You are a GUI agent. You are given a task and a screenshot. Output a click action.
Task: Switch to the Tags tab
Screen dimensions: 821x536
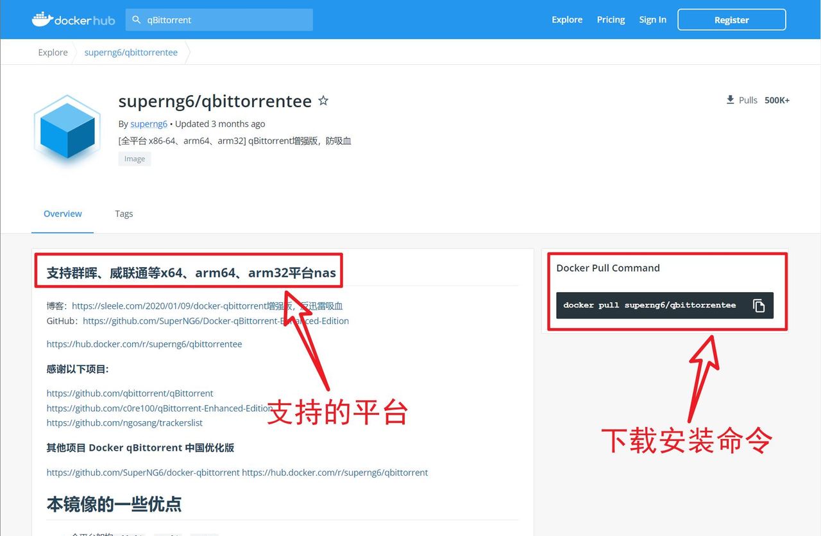tap(124, 214)
